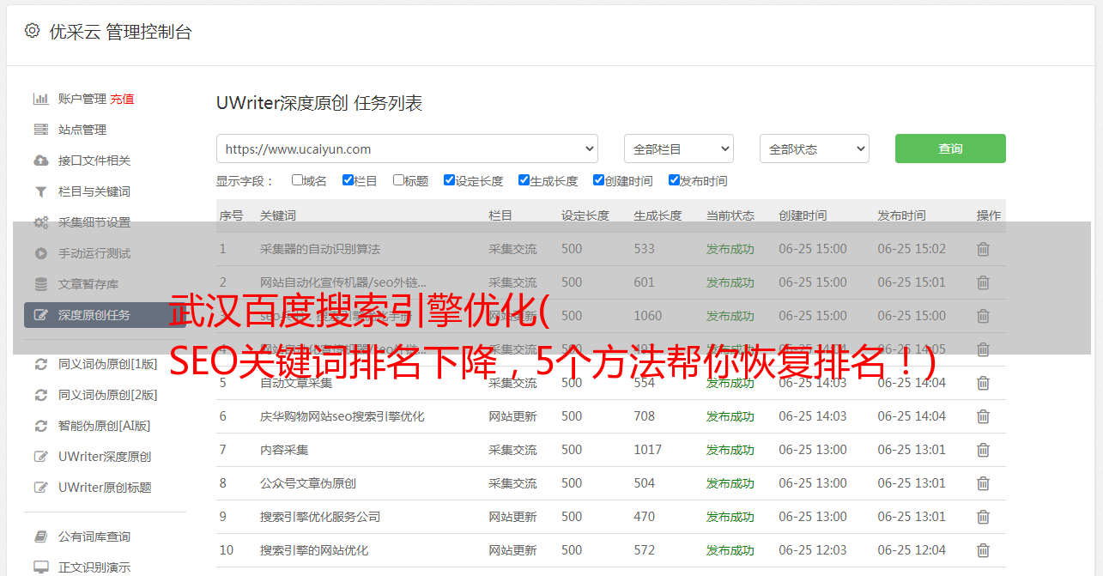The width and height of the screenshot is (1103, 576).
Task: Click trash icon for 内容采集 row
Action: click(983, 450)
